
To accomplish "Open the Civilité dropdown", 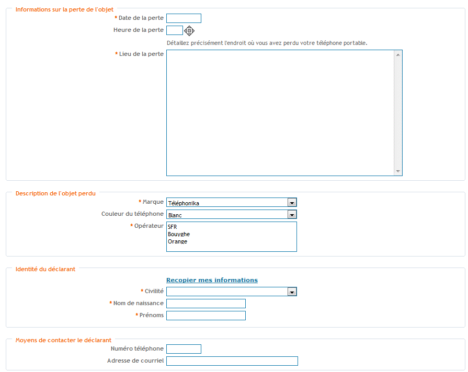I will click(292, 292).
